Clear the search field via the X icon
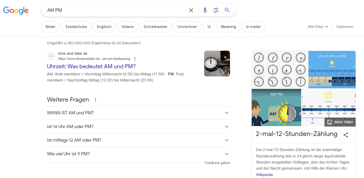Image resolution: width=364 pixels, height=178 pixels. 191,10
